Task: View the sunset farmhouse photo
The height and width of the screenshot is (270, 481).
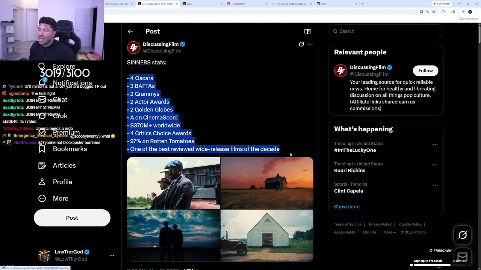Action: point(267,183)
